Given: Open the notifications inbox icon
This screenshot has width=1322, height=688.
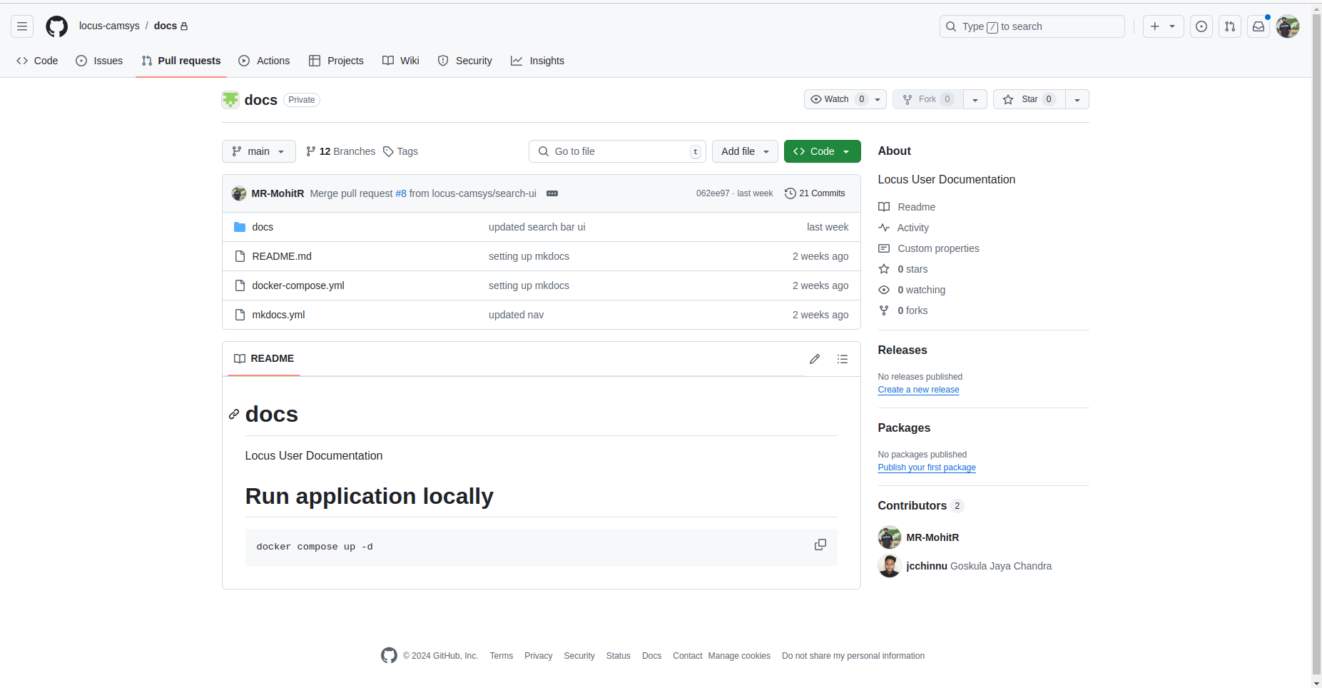Looking at the screenshot, I should click(x=1259, y=26).
